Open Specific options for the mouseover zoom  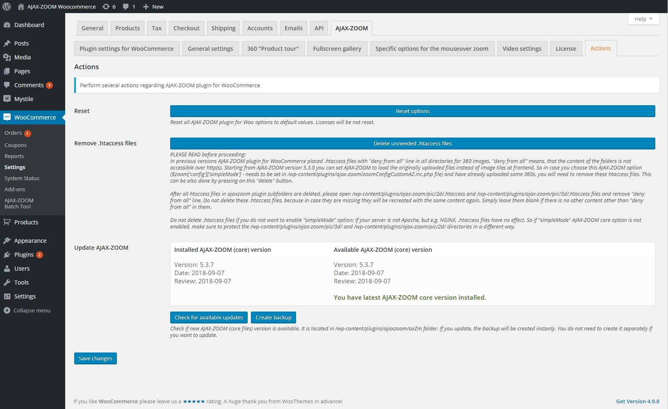(432, 49)
